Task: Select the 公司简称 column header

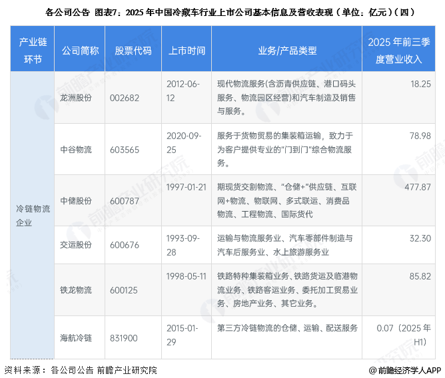Action: coord(81,51)
